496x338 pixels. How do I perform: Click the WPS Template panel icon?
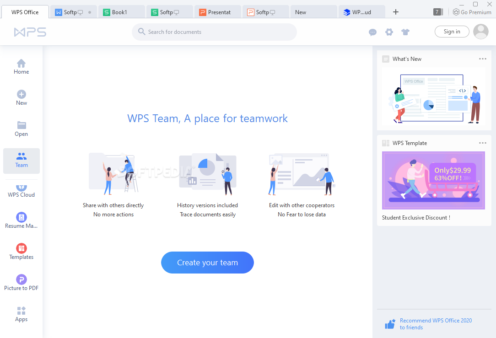coord(386,143)
